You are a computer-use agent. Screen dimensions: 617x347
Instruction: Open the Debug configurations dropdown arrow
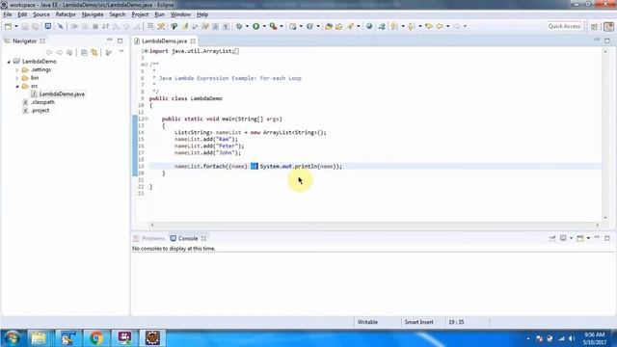[247, 26]
